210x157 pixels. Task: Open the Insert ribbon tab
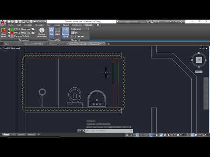19,25
